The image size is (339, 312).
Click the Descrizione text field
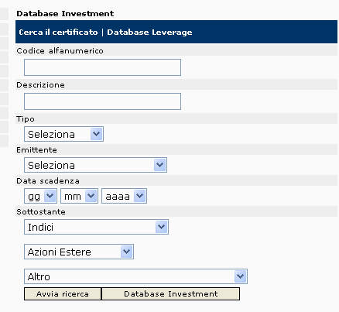pyautogui.click(x=102, y=101)
